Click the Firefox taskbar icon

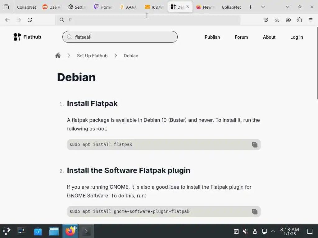point(70,231)
